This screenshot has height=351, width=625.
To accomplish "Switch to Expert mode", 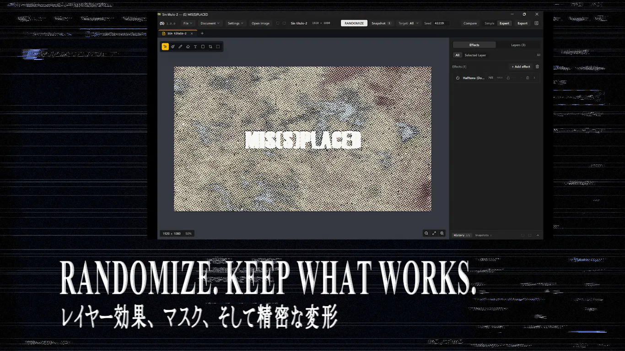I will coord(504,23).
